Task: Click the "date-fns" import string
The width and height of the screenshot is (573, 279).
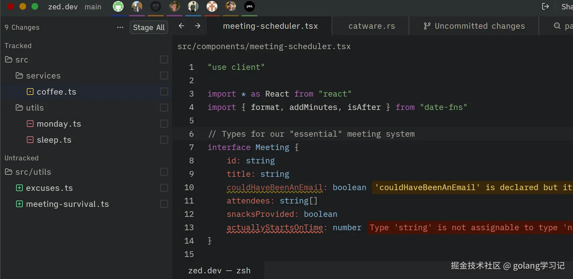Action: click(443, 107)
